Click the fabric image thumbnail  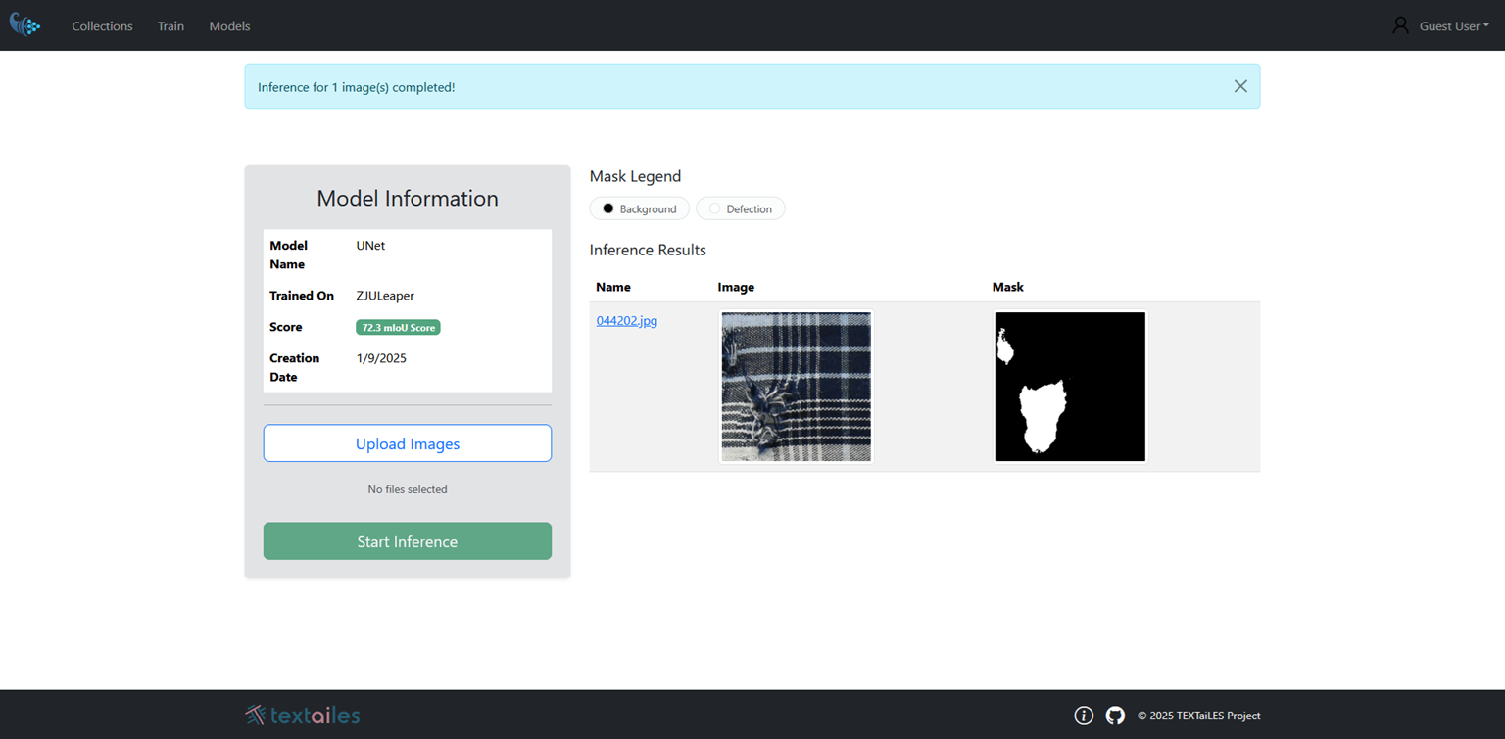click(796, 387)
